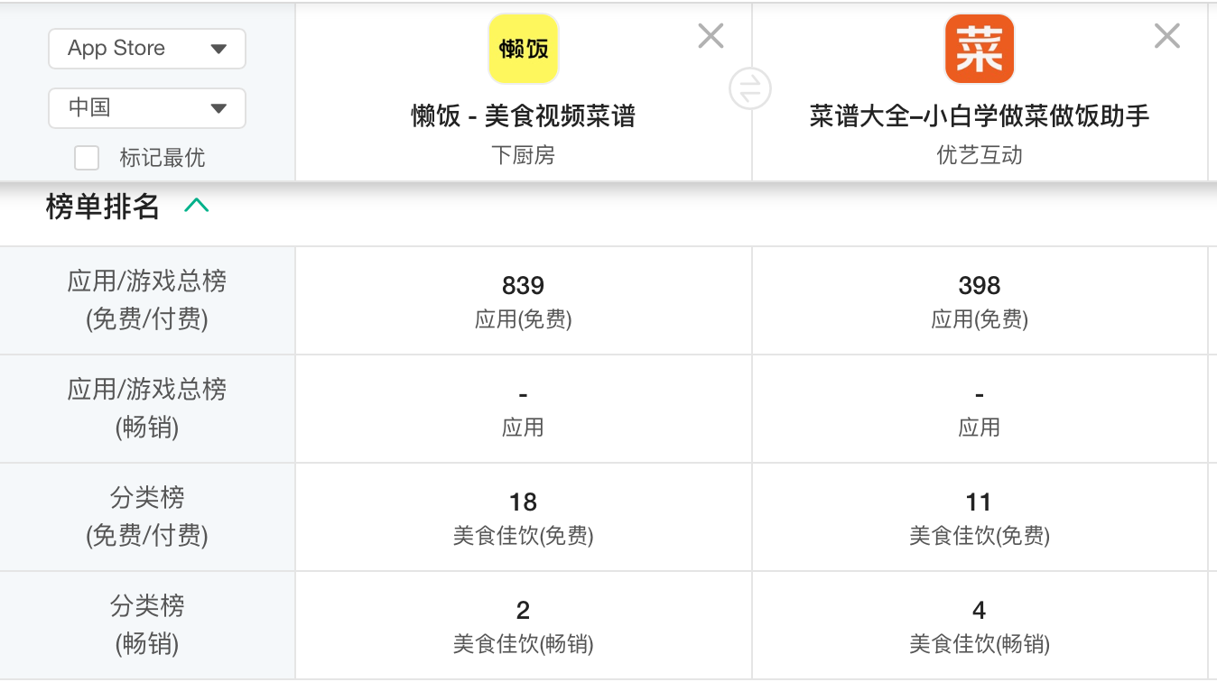Click the 应用/游戏总榜(畅销) row label
Viewport: 1217px width, 691px height.
[x=147, y=408]
